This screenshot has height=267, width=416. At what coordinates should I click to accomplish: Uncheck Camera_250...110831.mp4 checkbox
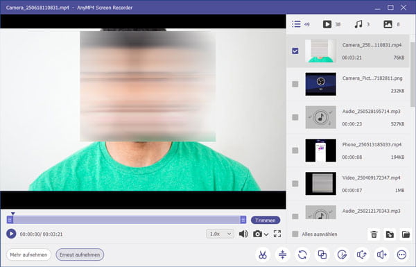click(x=295, y=51)
